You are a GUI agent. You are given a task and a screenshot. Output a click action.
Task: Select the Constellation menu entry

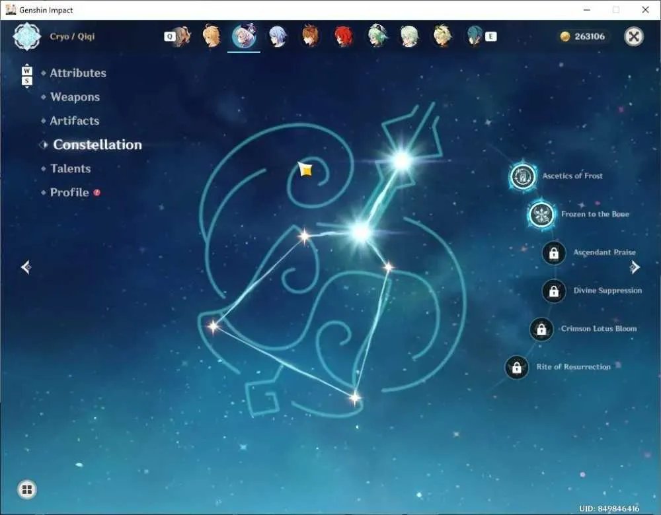coord(97,145)
